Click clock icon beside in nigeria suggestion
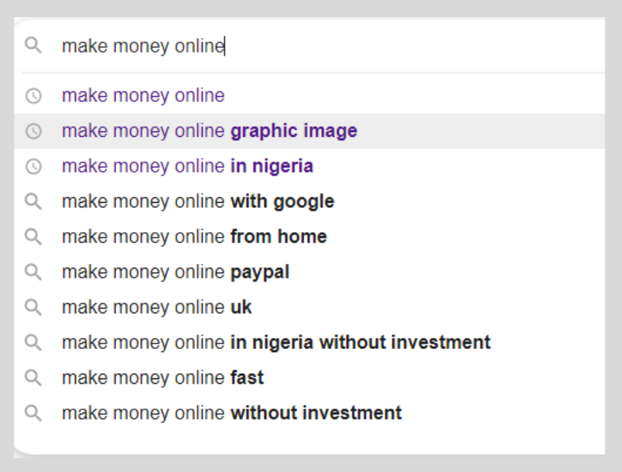The image size is (622, 472). pos(33,166)
